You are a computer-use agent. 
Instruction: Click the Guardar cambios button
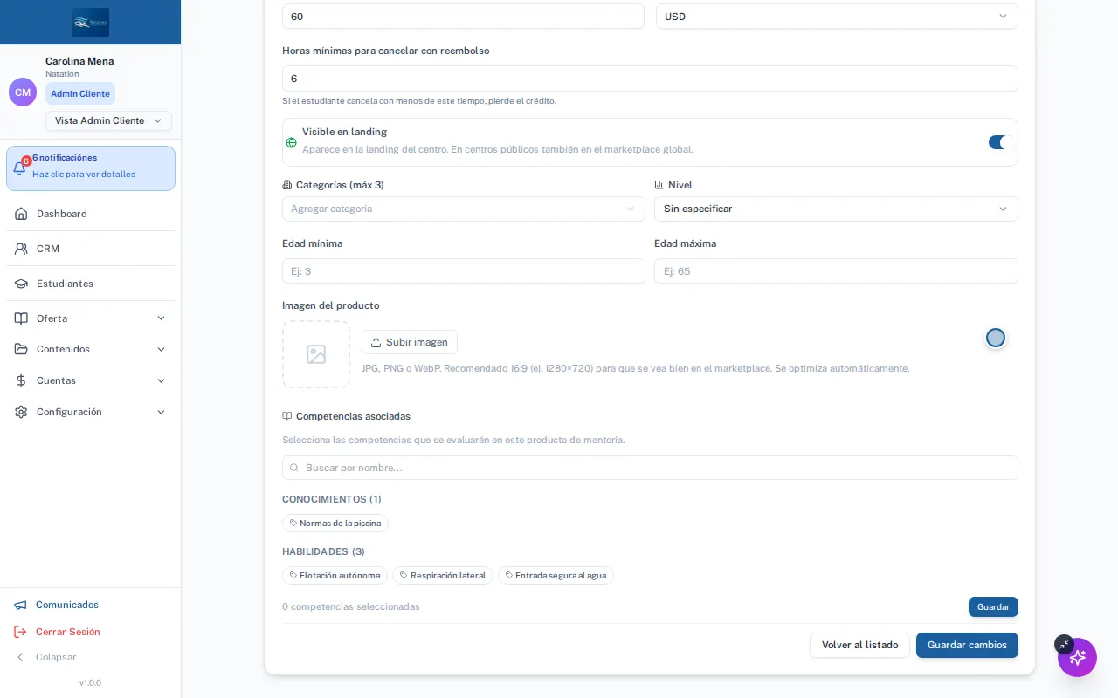[967, 645]
